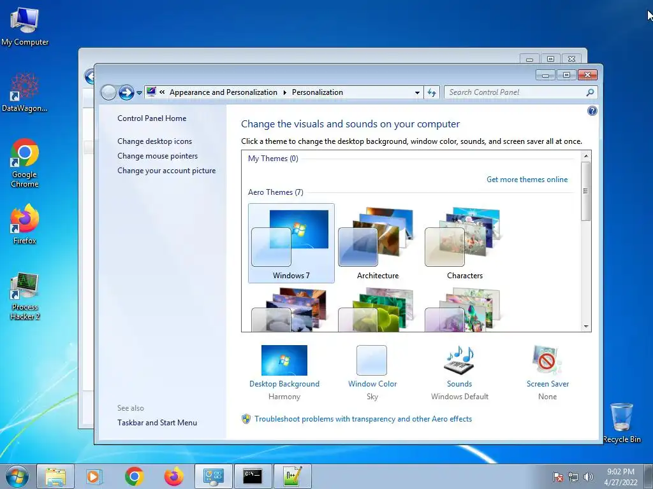This screenshot has width=653, height=489.
Task: Click the Desktop Background Harmony thumbnail
Action: tap(284, 360)
